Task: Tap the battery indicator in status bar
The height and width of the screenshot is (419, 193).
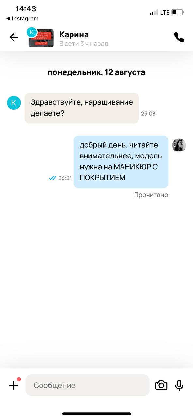Action: coord(178,12)
